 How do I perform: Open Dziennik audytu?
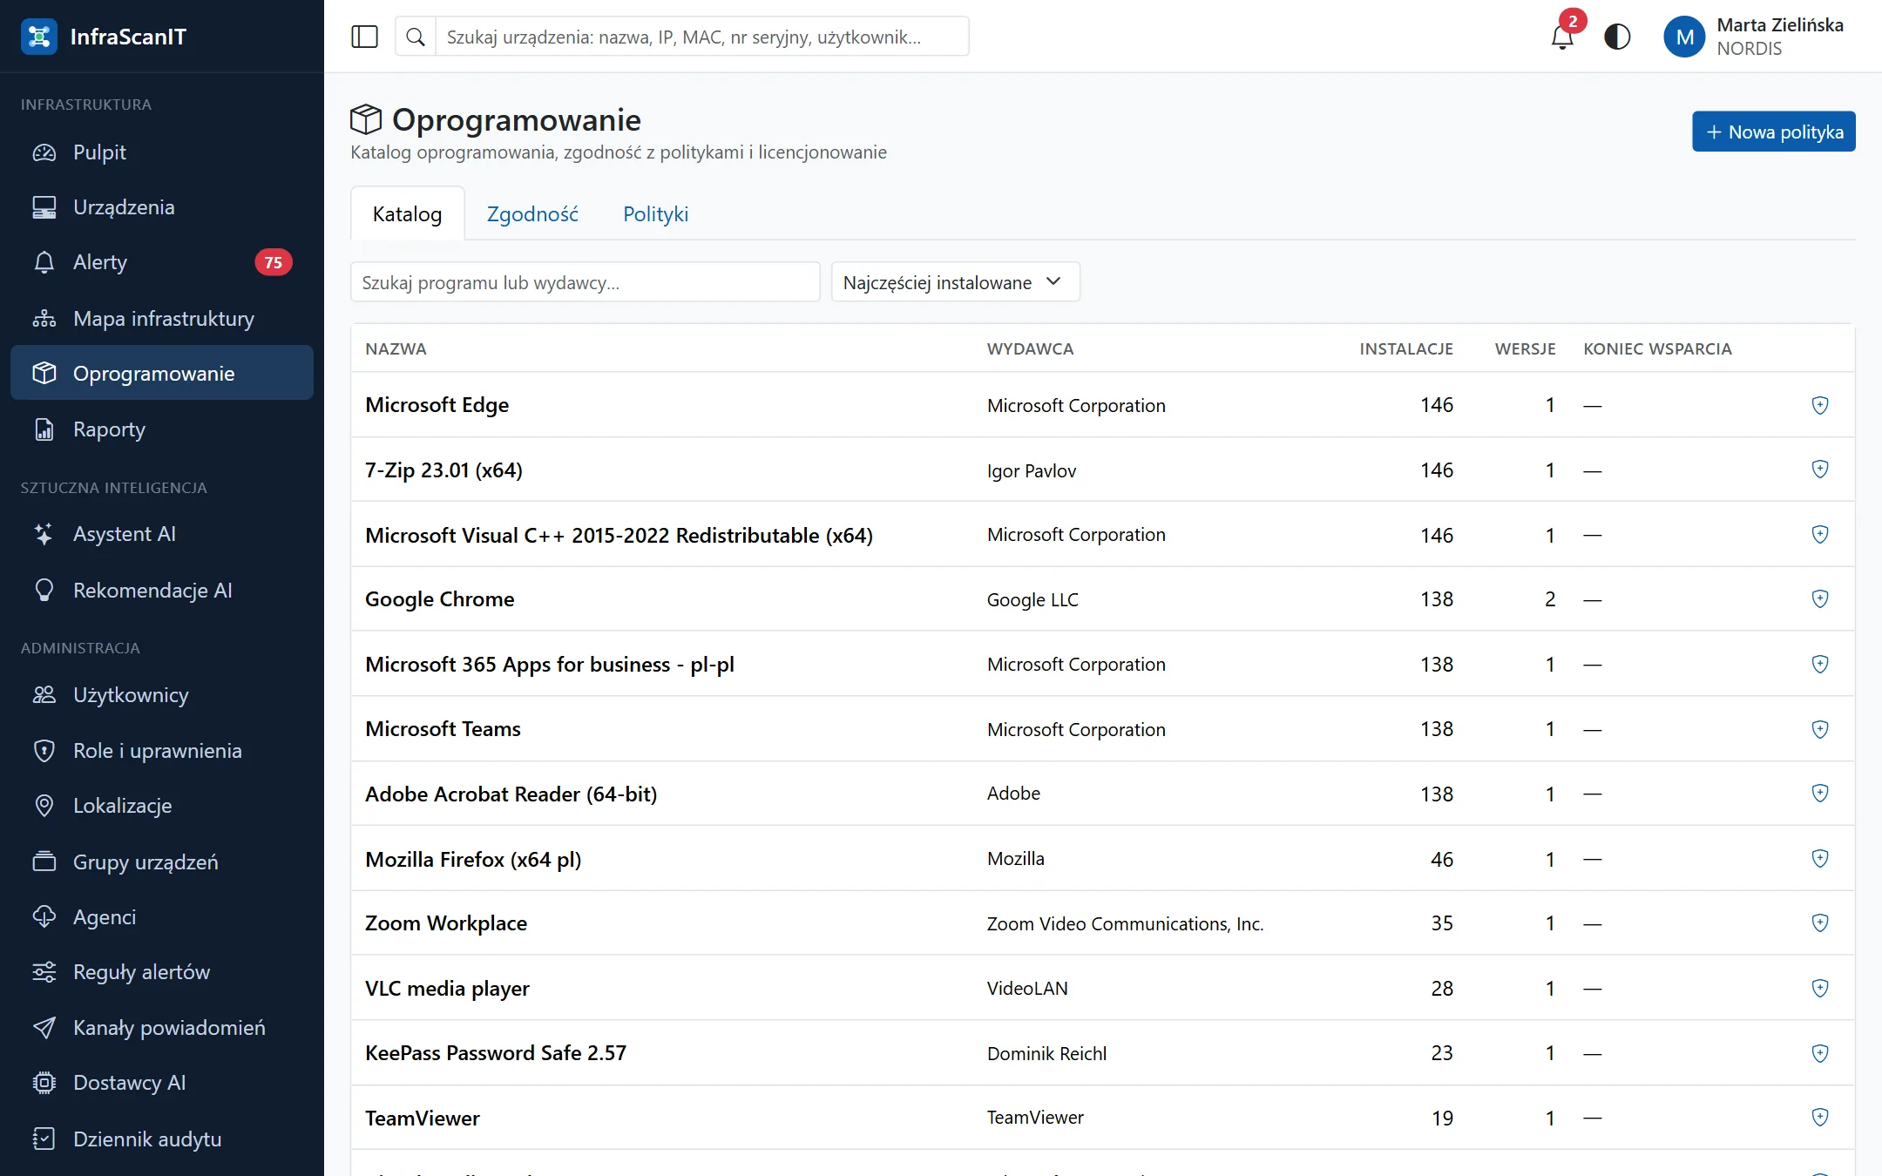[x=162, y=1139]
